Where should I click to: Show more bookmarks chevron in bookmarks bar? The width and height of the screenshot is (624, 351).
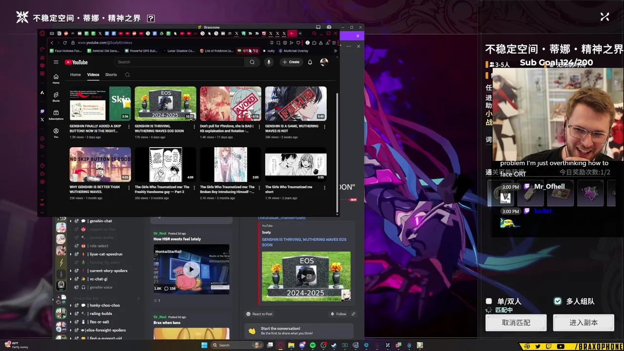click(335, 51)
